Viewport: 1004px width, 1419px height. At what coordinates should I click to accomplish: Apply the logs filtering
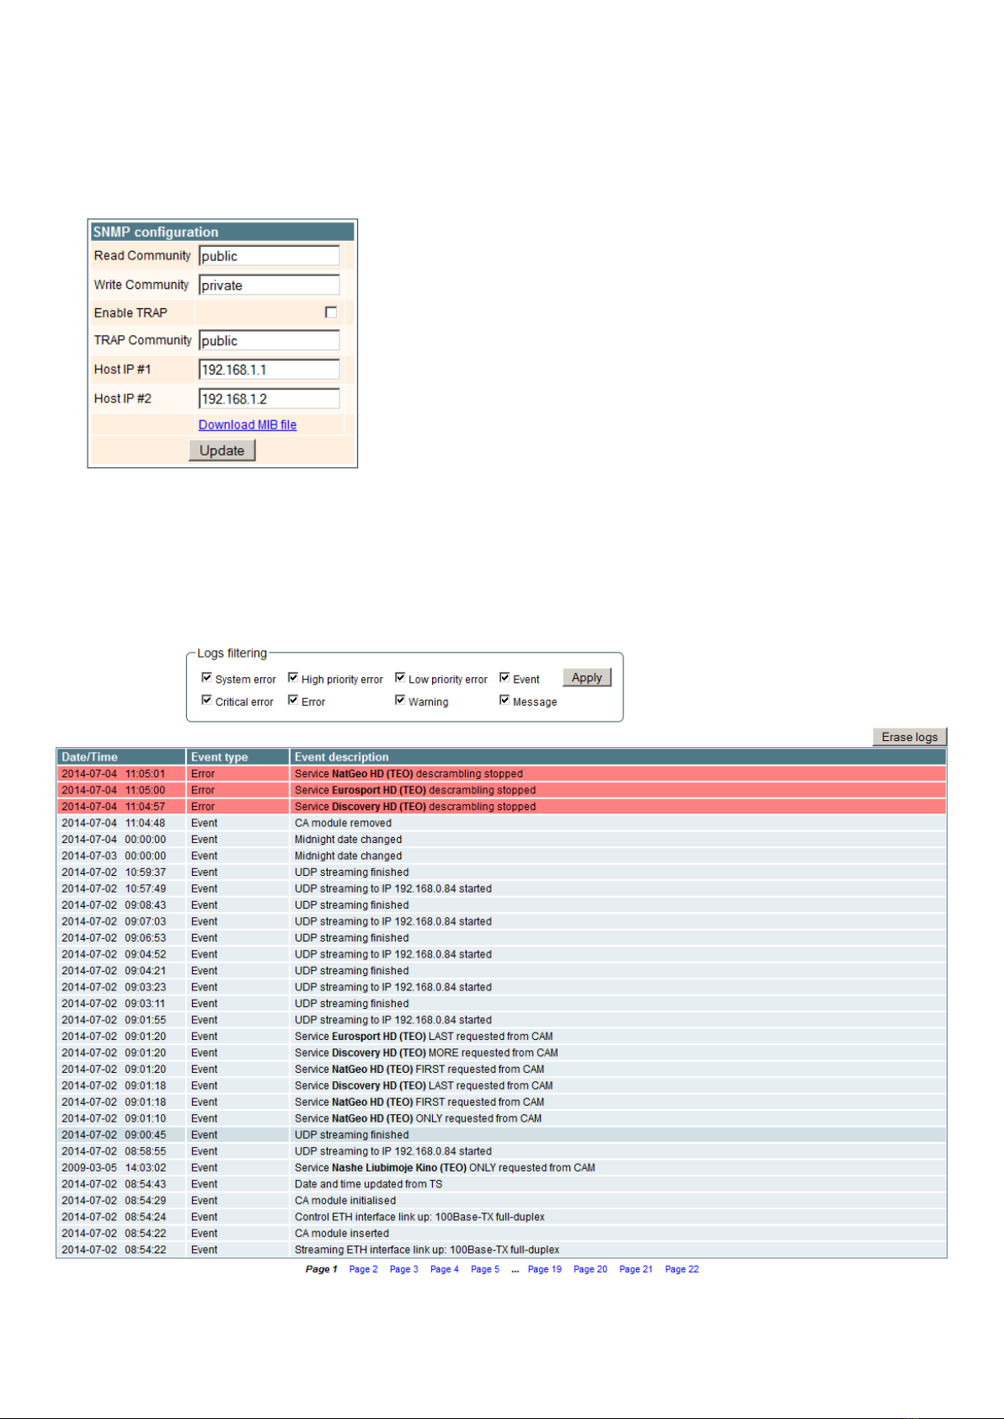(x=587, y=678)
